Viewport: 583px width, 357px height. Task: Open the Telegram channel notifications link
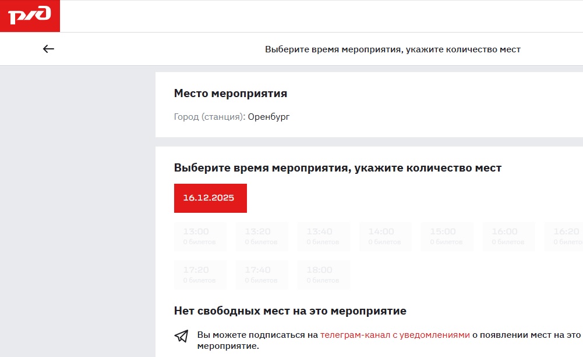(x=395, y=335)
